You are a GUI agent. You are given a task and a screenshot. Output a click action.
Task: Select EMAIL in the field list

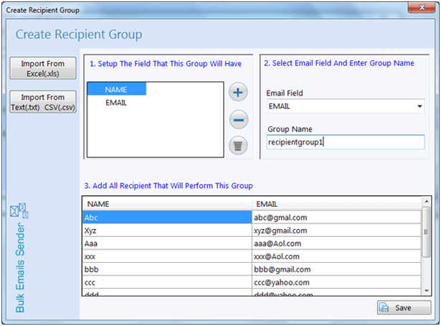[x=116, y=103]
